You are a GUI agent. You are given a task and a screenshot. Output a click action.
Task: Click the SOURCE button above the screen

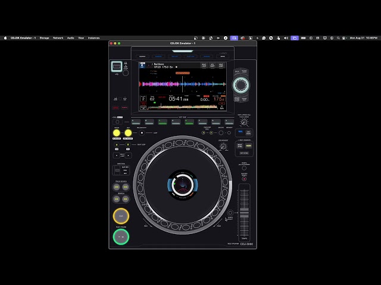click(x=142, y=56)
